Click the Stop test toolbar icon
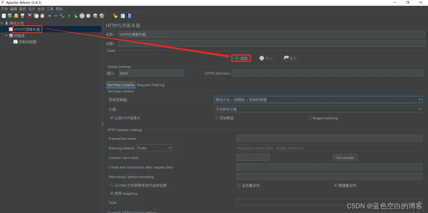This screenshot has height=213, width=428. [82, 16]
